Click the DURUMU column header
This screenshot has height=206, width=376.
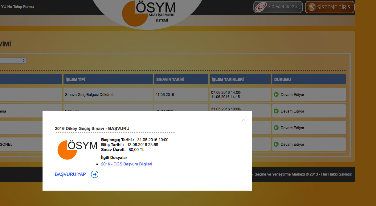pyautogui.click(x=309, y=79)
